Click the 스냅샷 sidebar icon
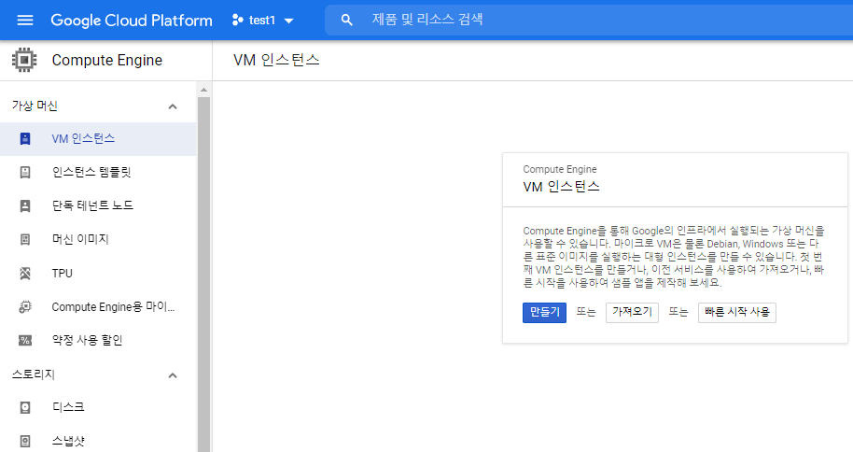 pos(25,441)
